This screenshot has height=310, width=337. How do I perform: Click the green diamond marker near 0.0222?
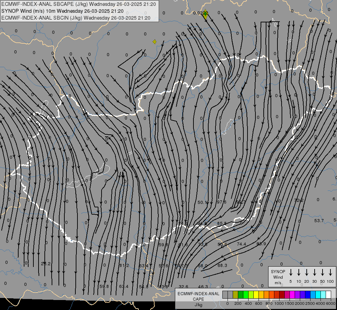[206, 14]
